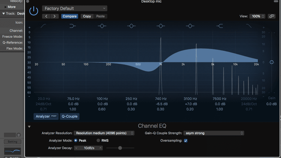This screenshot has height=158, width=281.
Task: Open the View 100% size menu
Action: coord(257,16)
